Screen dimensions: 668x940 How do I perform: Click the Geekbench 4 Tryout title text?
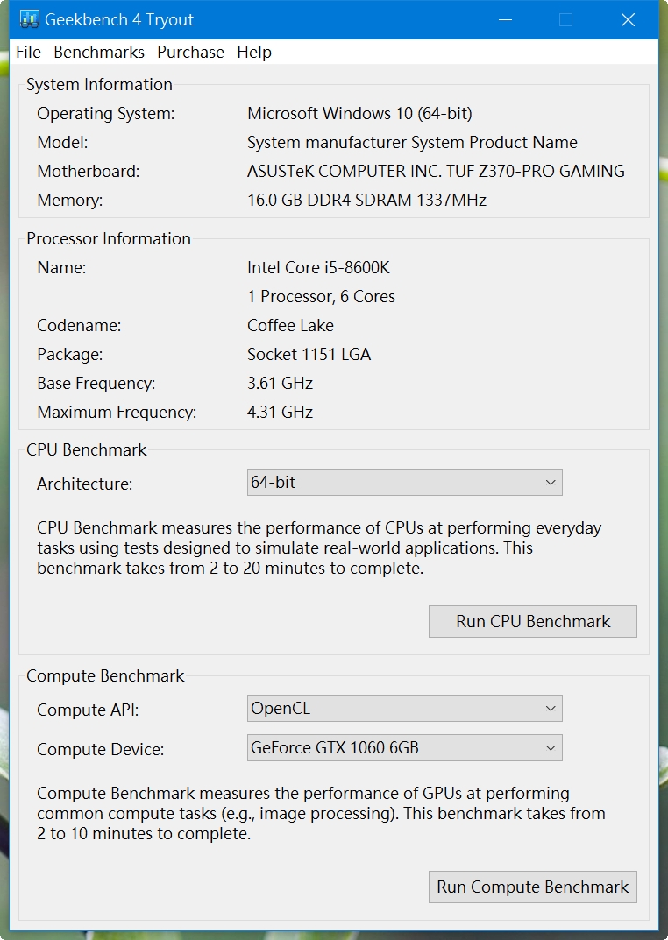click(x=119, y=20)
